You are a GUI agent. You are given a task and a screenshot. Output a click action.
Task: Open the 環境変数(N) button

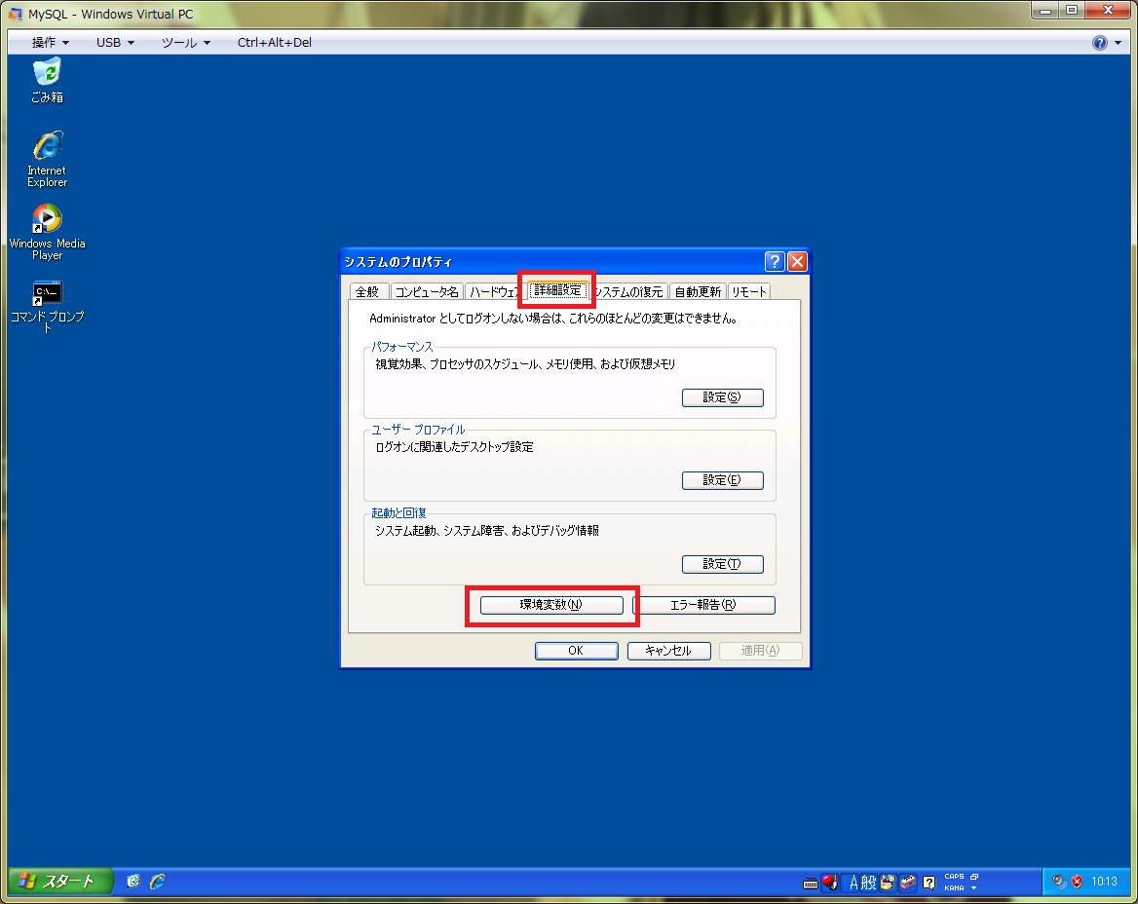pos(551,605)
